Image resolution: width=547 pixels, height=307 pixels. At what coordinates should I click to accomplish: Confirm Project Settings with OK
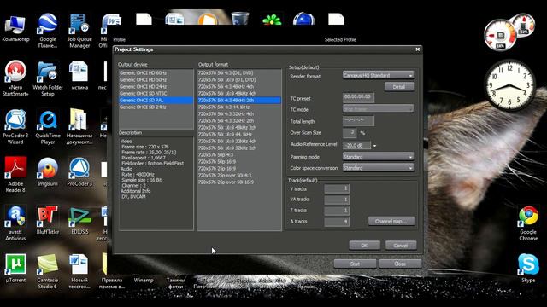tap(365, 246)
